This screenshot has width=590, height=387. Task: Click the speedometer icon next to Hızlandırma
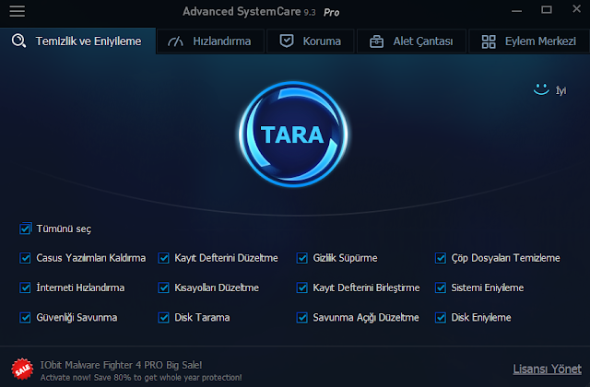point(175,41)
